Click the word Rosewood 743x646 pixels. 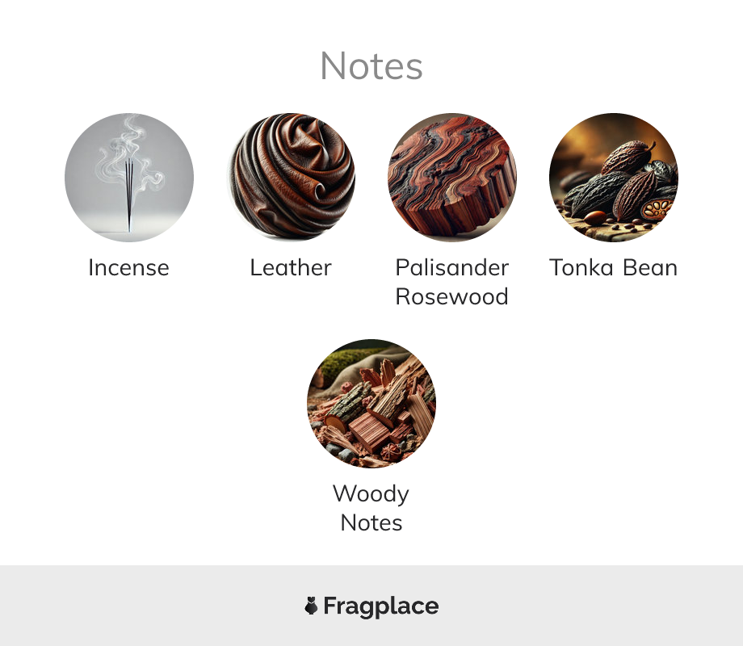click(x=452, y=297)
